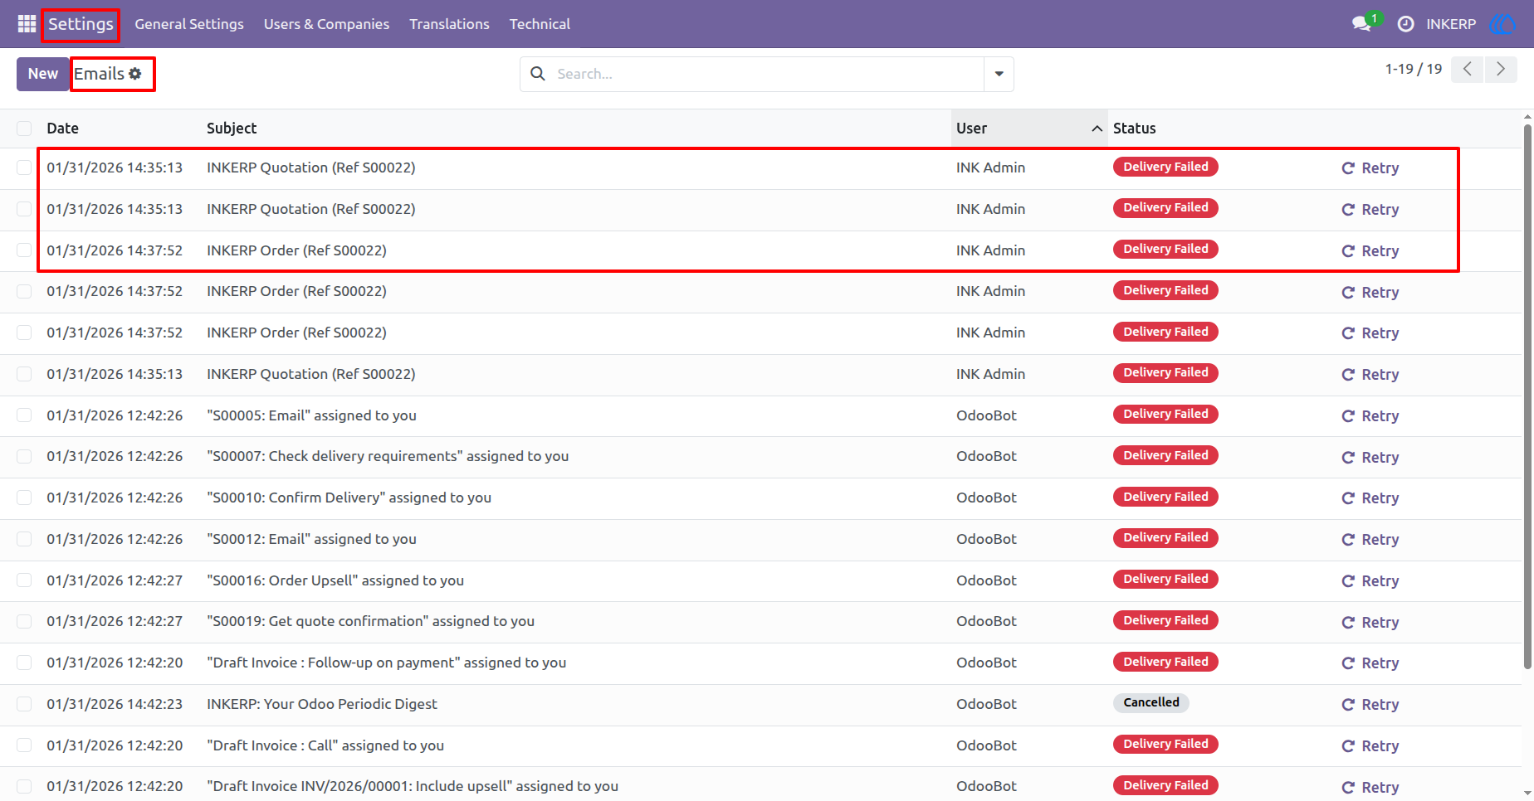Open the apps grid menu icon
Screen dimensions: 1534x801
[x=27, y=24]
